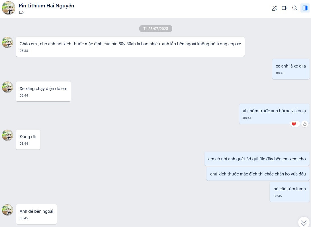
Task: Select the message "xe anh là xe gì ạ"
Action: click(290, 66)
